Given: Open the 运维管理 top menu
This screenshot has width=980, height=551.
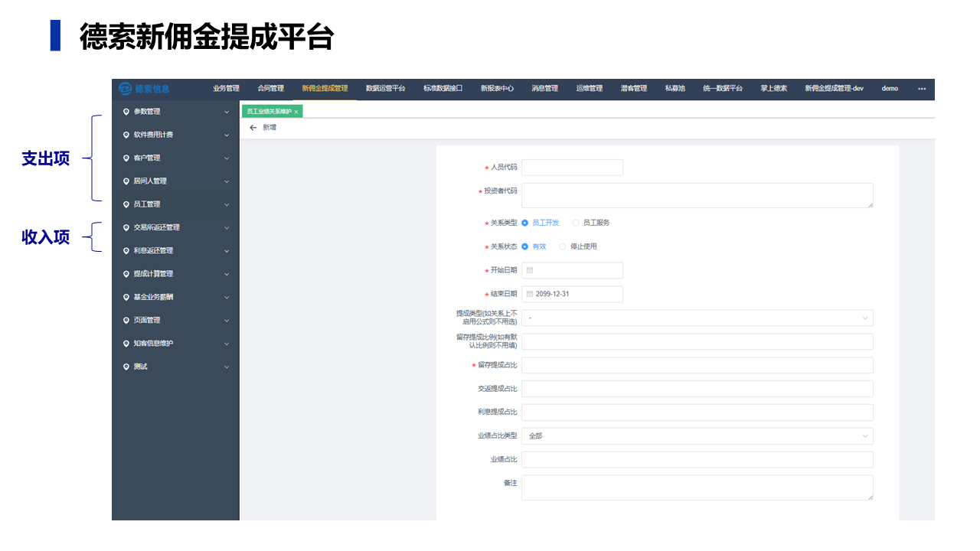Looking at the screenshot, I should (x=590, y=89).
